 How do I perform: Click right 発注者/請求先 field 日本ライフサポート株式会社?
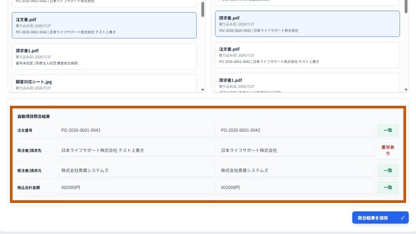(296, 150)
